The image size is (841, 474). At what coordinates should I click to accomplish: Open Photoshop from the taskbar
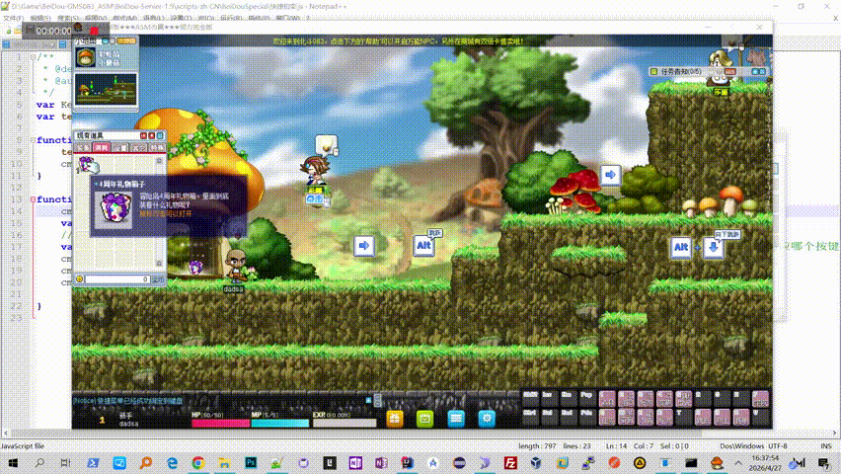(251, 463)
